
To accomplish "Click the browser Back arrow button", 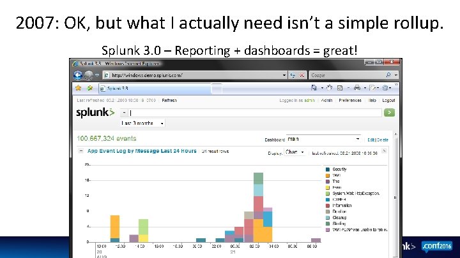I will click(x=78, y=75).
